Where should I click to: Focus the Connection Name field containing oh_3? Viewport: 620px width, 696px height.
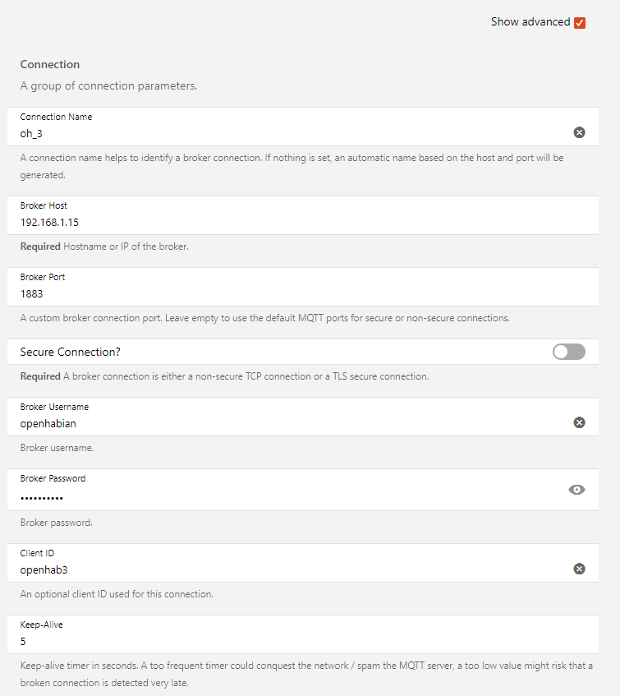[x=287, y=132]
